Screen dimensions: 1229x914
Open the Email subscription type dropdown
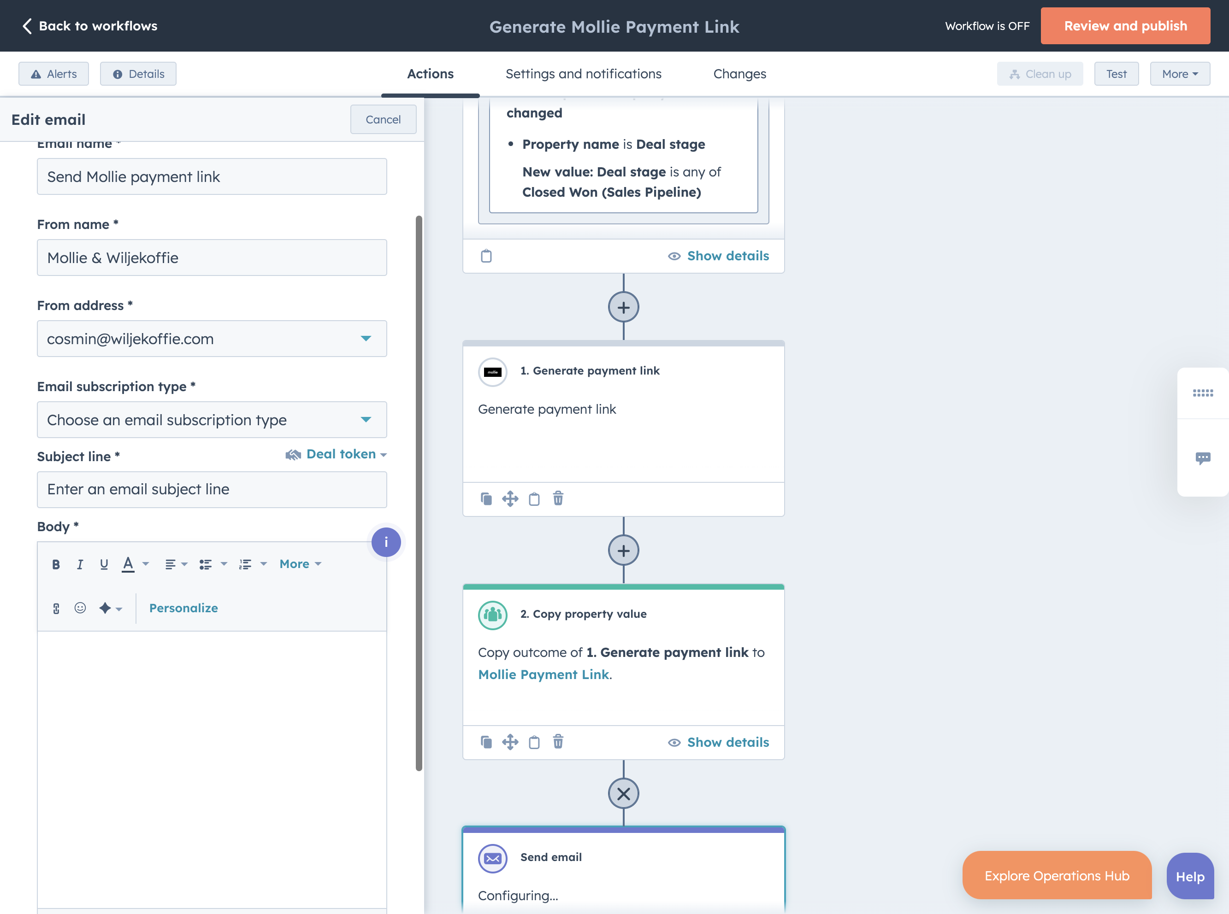coord(212,420)
